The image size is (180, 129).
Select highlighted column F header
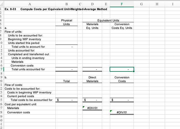122,4
